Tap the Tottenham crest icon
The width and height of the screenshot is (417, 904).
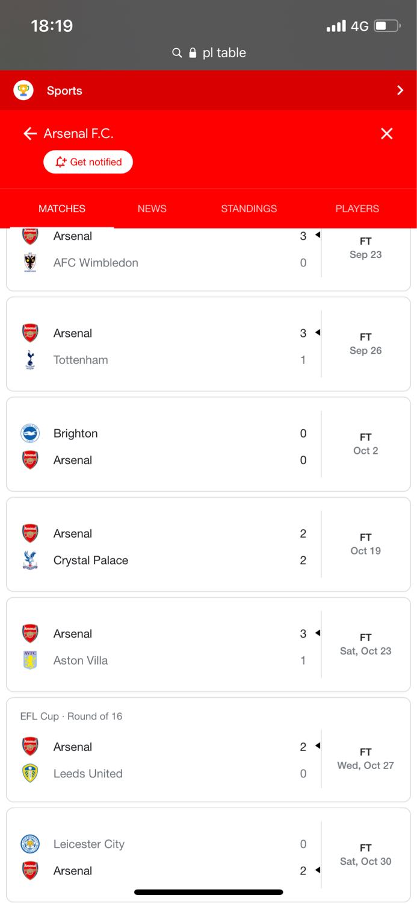[x=30, y=360]
